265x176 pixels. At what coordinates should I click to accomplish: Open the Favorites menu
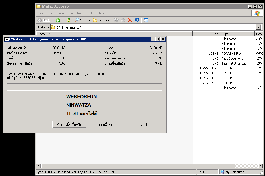pos(75,13)
